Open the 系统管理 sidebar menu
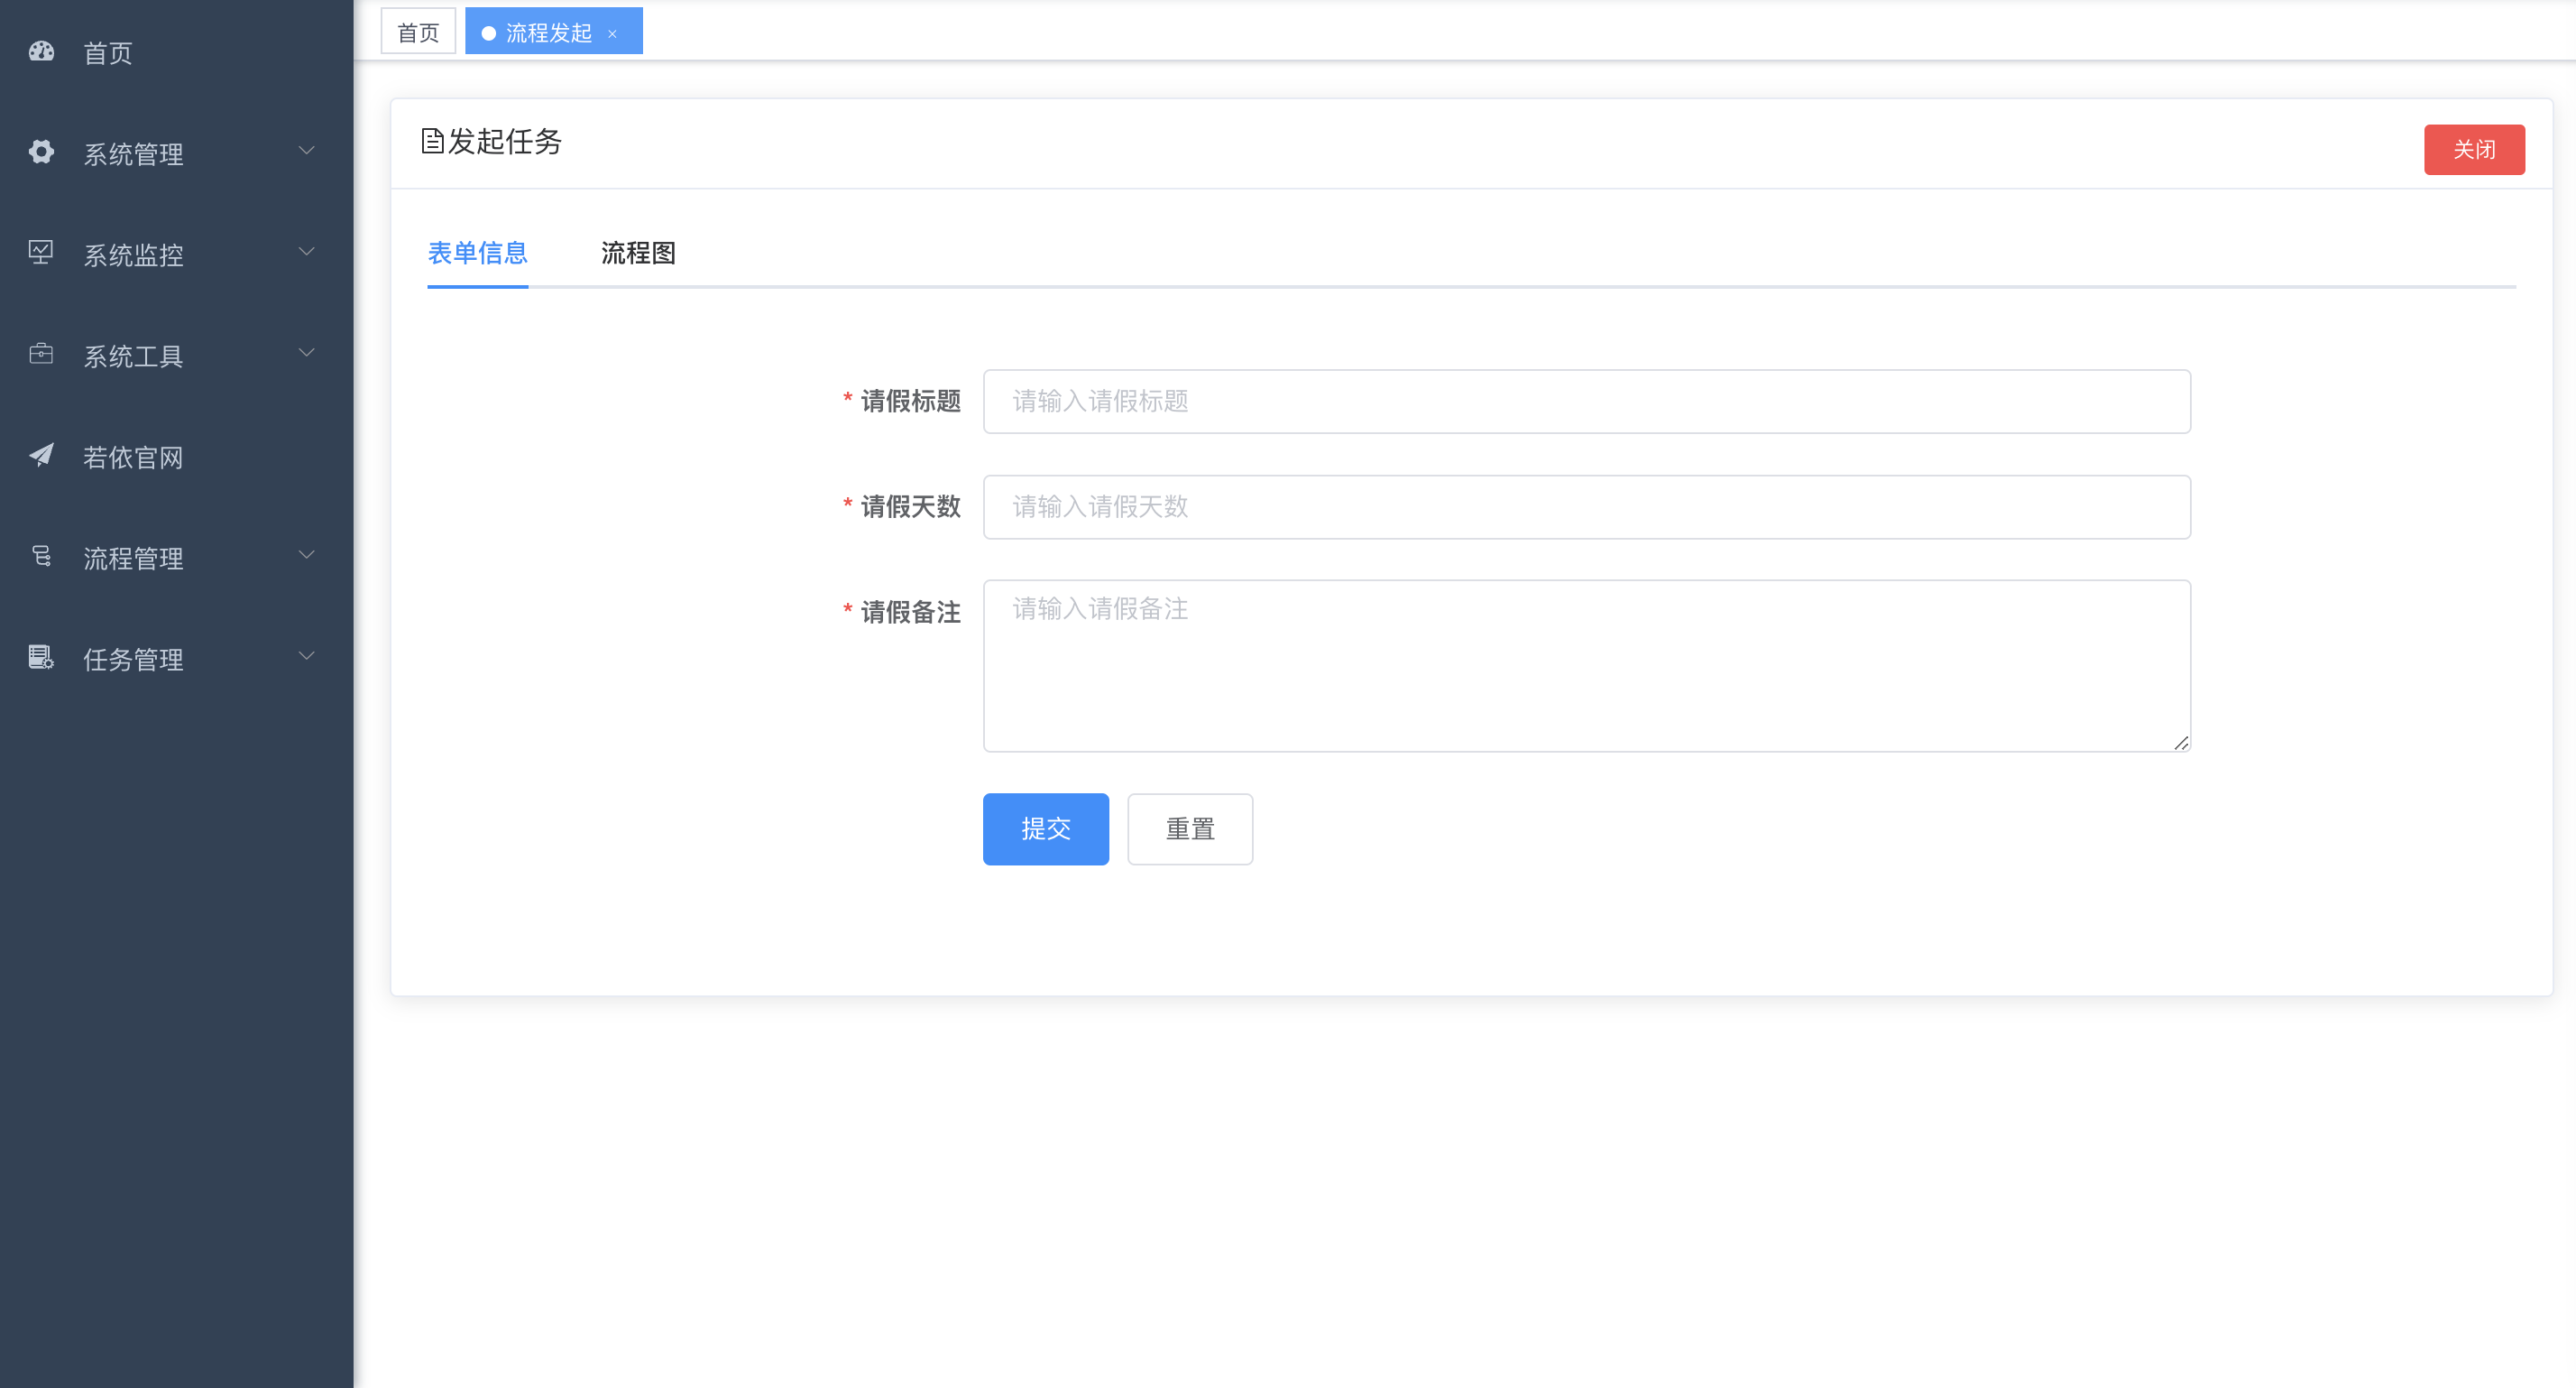Viewport: 2576px width, 1388px height. (177, 153)
